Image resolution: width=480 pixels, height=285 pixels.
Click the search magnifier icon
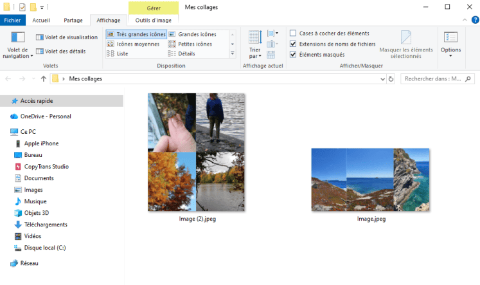pos(468,79)
